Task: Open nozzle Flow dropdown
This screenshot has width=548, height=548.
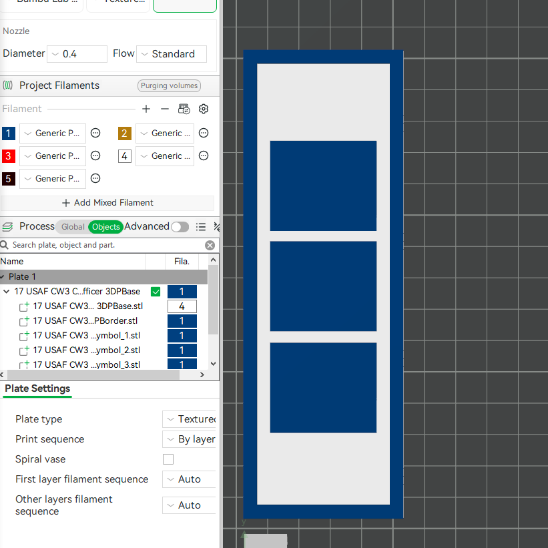Action: click(172, 54)
